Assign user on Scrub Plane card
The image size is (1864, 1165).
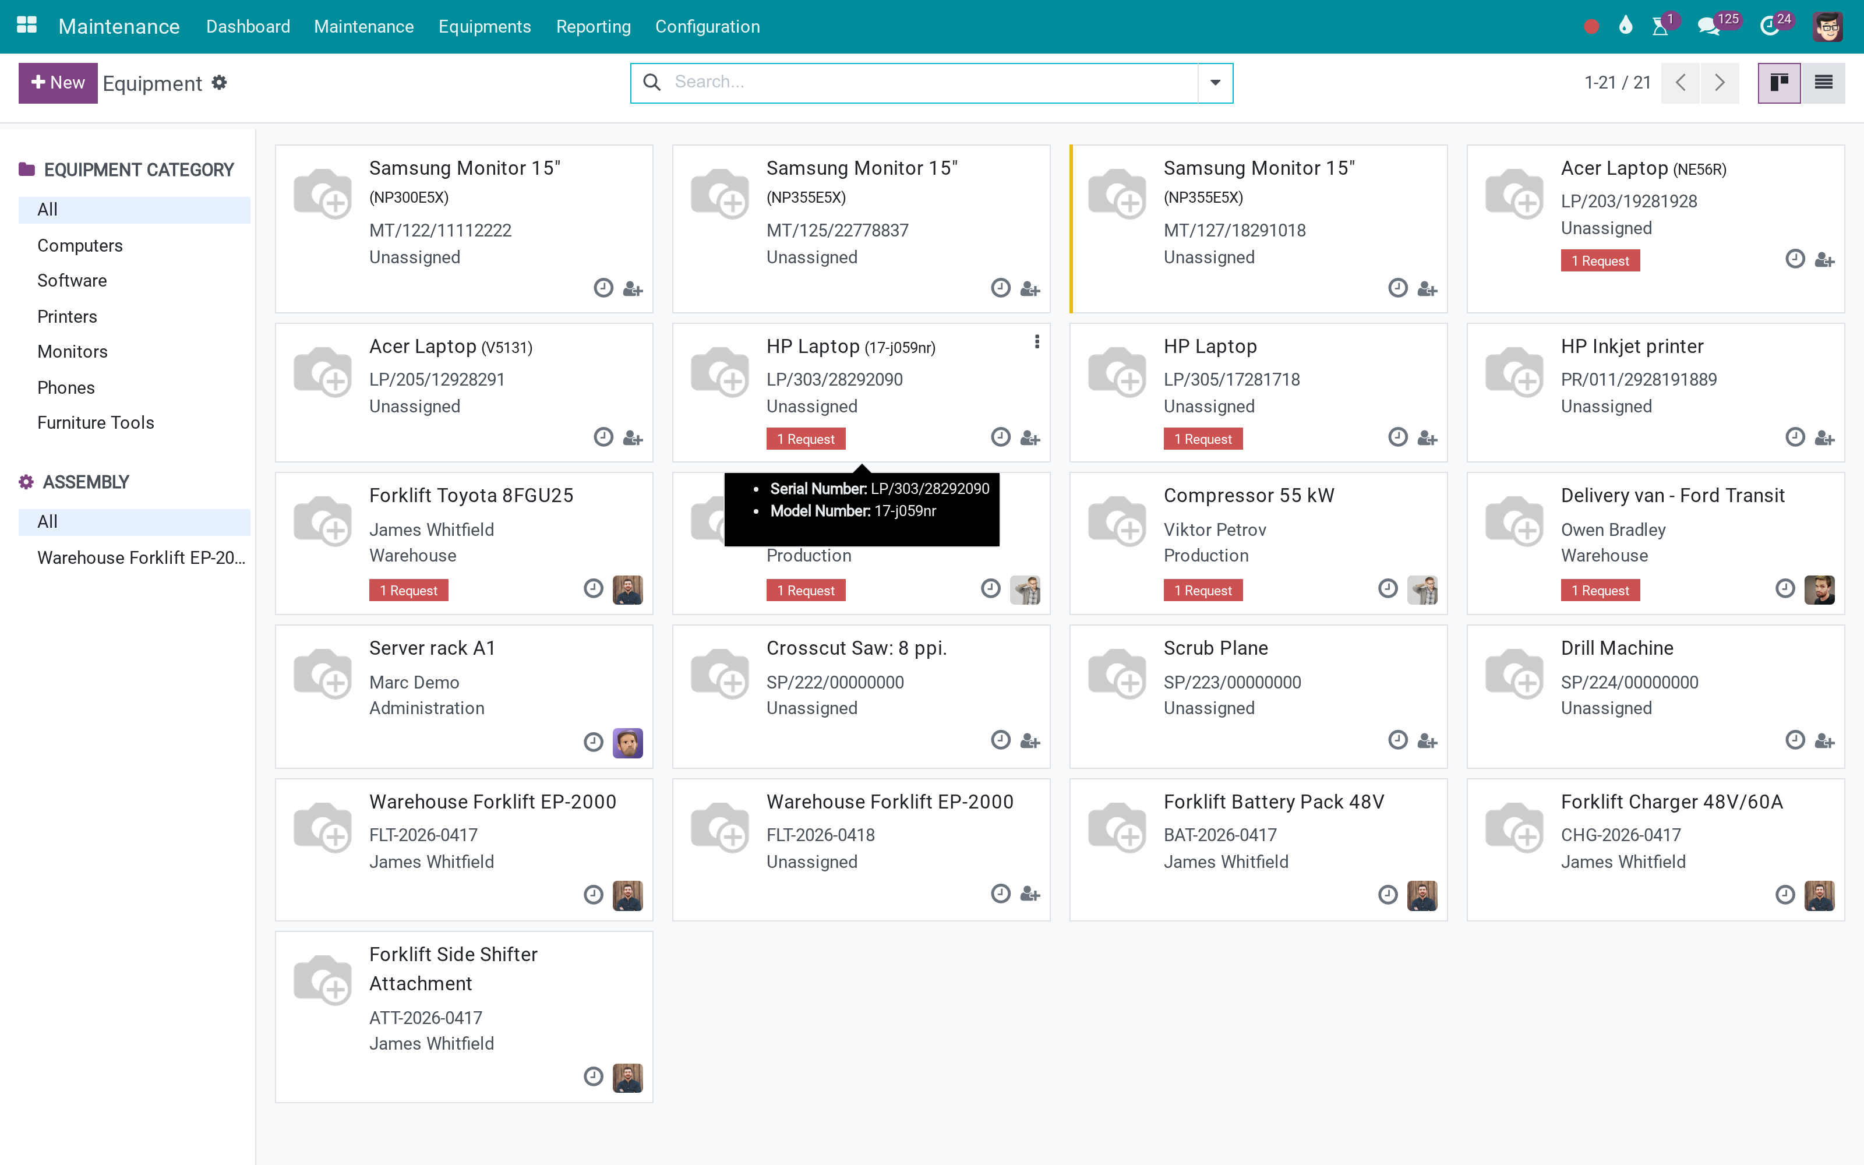1427,740
